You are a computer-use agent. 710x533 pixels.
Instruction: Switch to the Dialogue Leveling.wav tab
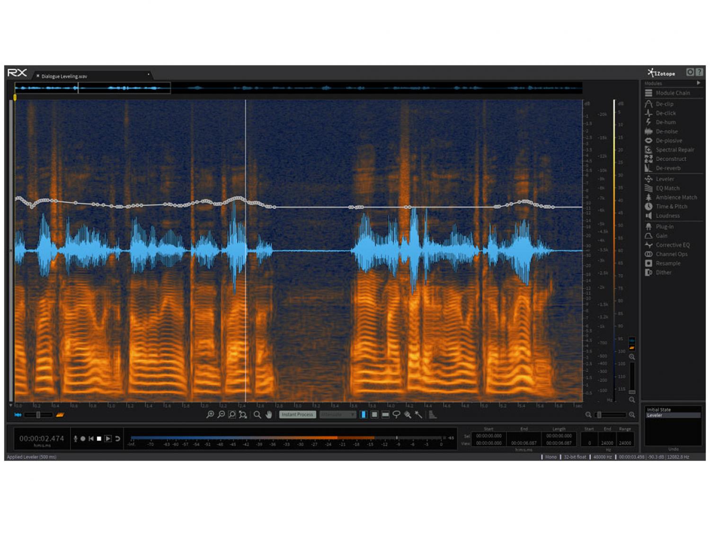pyautogui.click(x=64, y=76)
